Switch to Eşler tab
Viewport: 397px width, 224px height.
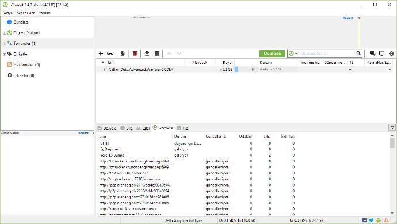pos(143,128)
